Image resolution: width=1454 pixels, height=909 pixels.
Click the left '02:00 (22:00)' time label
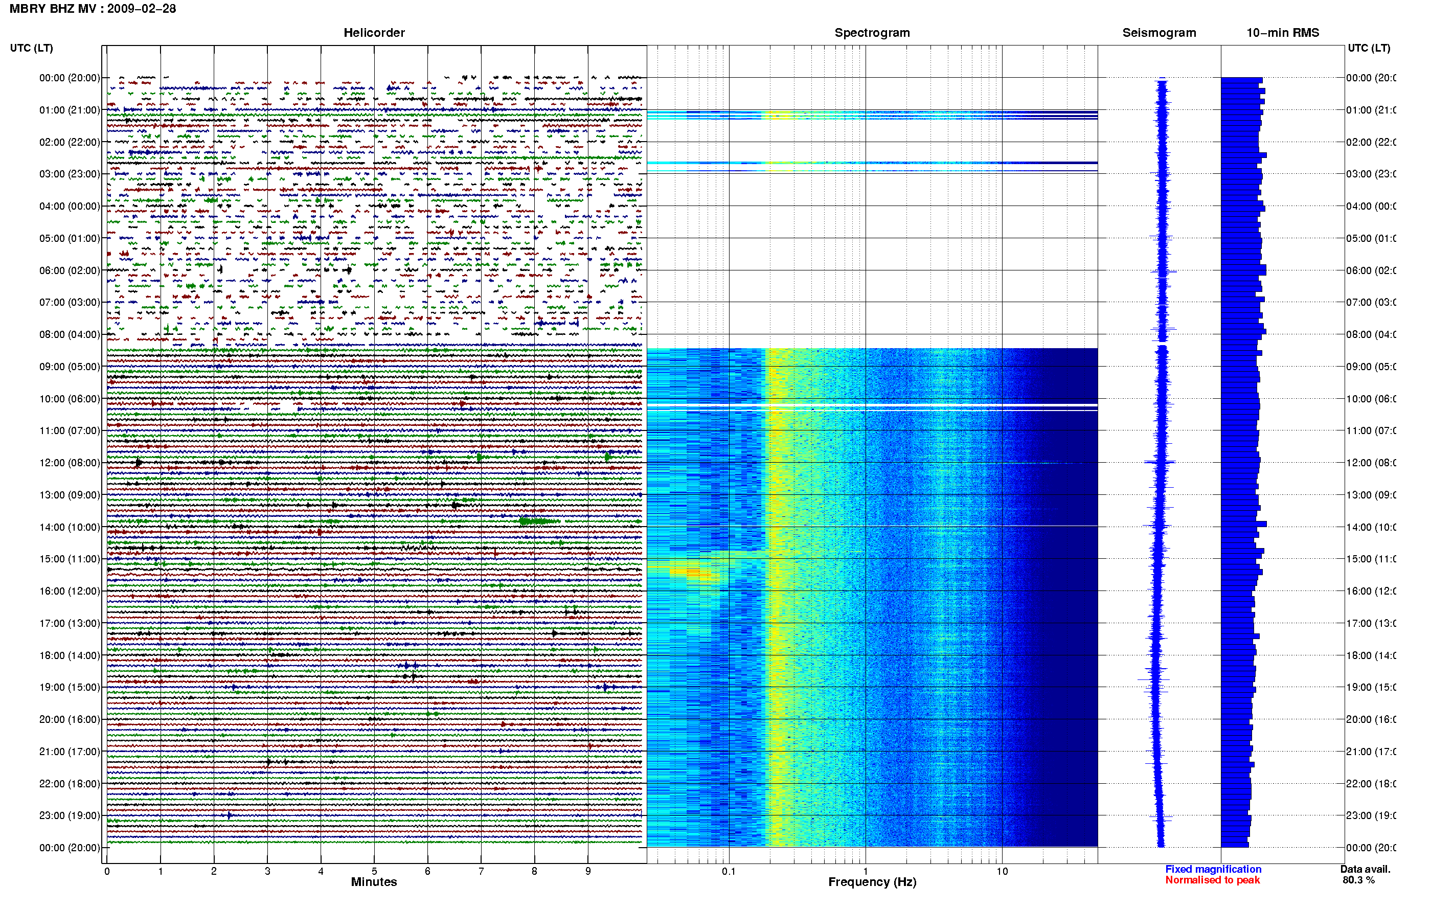click(x=69, y=142)
